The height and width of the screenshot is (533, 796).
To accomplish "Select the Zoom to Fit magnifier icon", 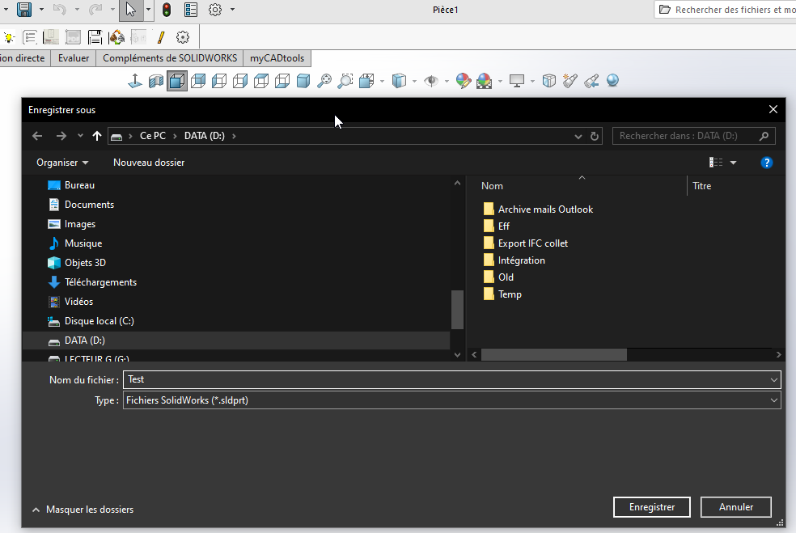I will 324,81.
